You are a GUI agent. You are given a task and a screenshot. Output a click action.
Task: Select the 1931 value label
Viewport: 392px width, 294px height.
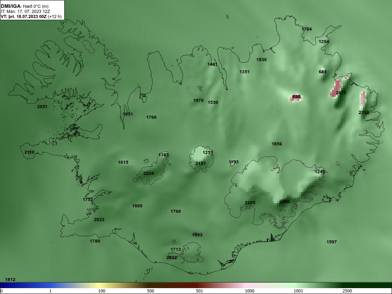coord(128,114)
